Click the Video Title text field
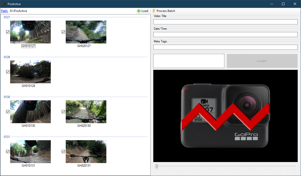The image size is (301, 176). click(225, 22)
